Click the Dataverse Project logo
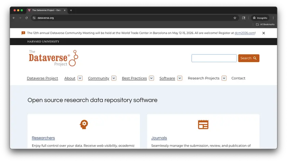The width and height of the screenshot is (287, 162). click(53, 58)
